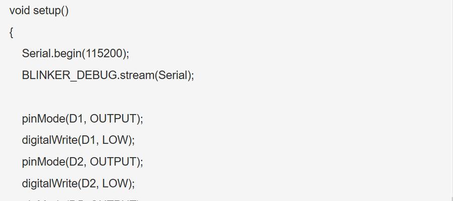
Task: Click "pinMode" on the D1 line
Action: pos(43,119)
